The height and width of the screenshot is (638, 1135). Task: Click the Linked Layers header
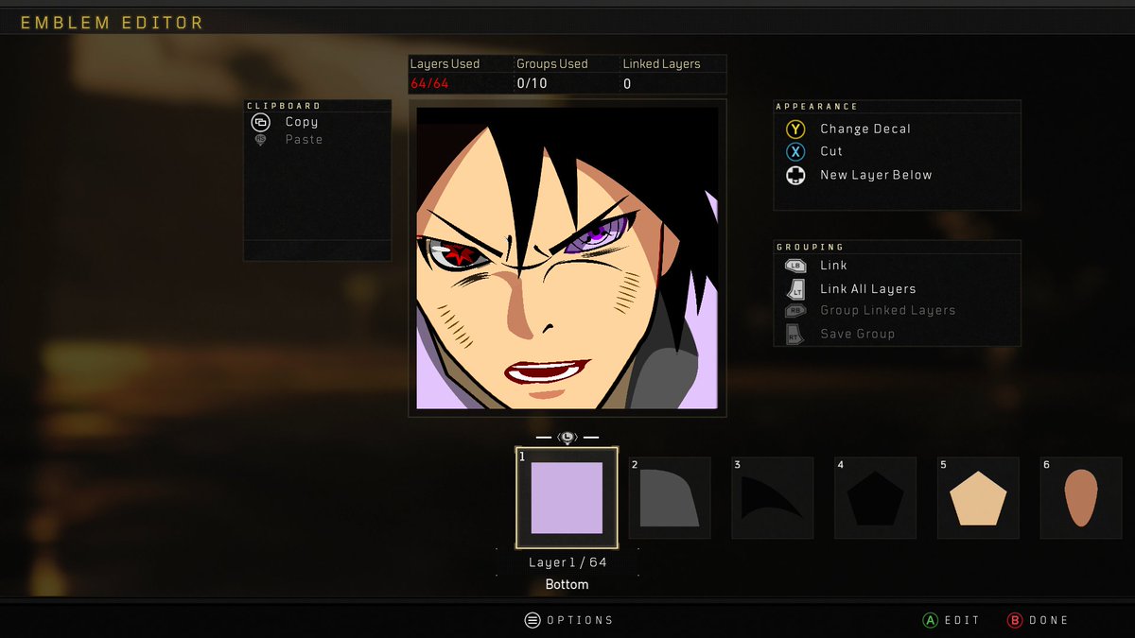click(x=661, y=64)
